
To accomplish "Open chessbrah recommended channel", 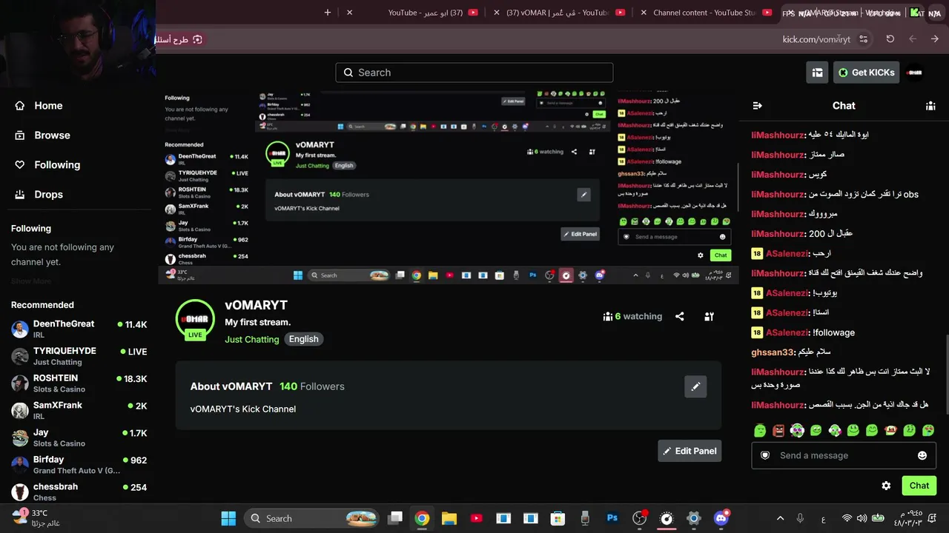I will click(x=79, y=492).
